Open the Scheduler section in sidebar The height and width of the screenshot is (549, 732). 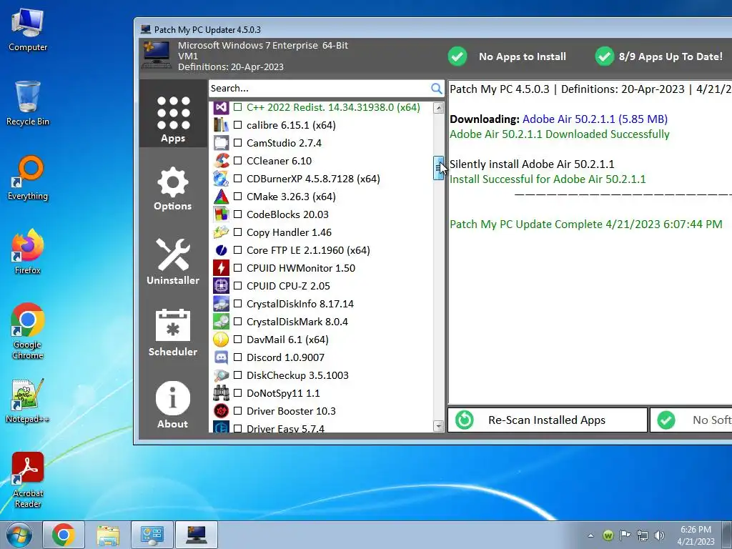point(173,332)
